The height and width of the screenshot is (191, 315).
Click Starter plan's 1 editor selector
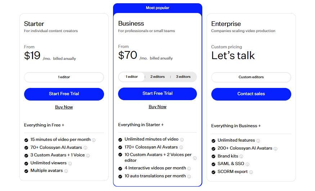64,77
